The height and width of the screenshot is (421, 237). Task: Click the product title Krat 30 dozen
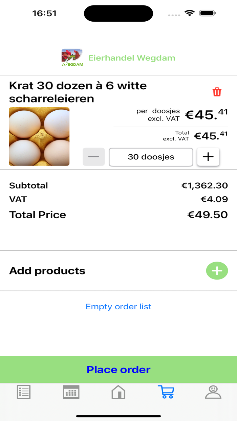[78, 92]
